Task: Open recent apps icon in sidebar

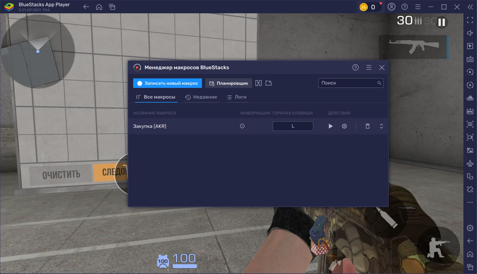Action: 470,267
